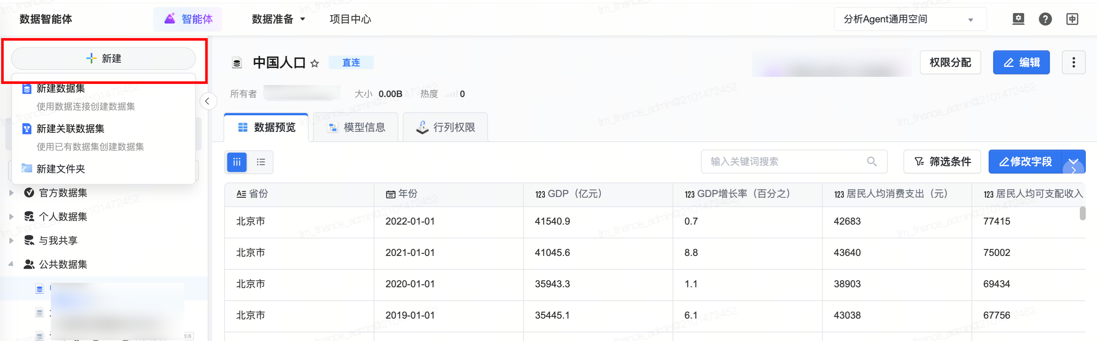Collapse the left sidebar with arrow icon

(x=207, y=101)
